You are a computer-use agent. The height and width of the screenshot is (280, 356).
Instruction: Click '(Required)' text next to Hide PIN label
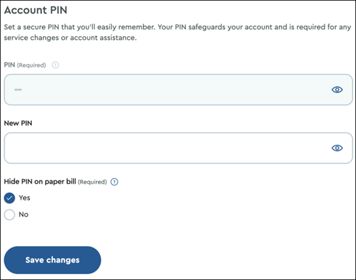93,182
